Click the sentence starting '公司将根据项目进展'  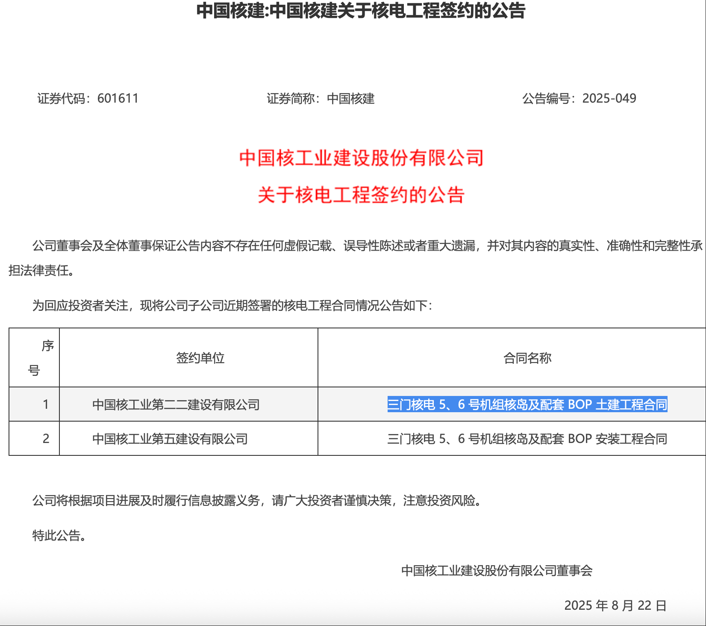[257, 500]
